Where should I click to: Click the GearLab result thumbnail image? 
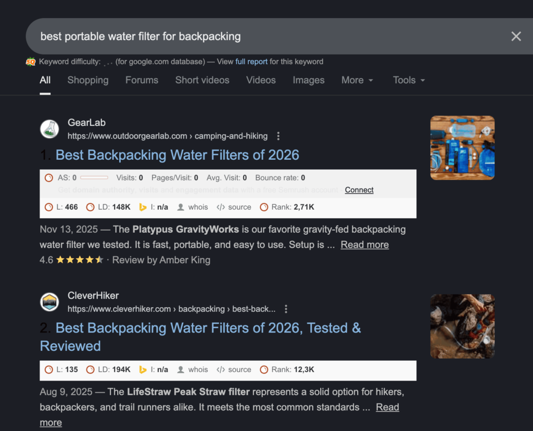coord(462,148)
